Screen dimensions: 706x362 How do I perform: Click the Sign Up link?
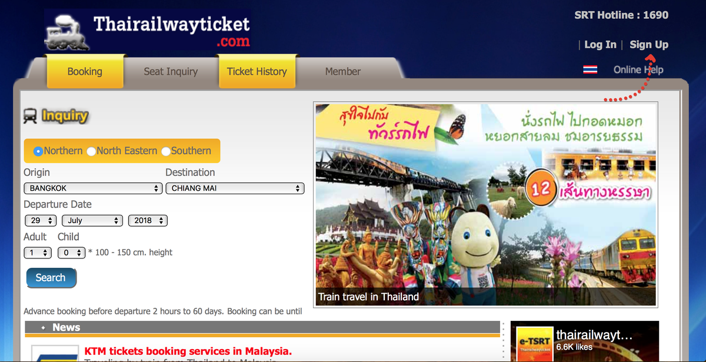tap(649, 45)
